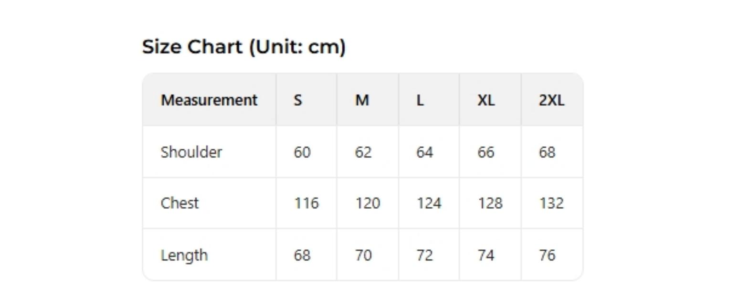Image resolution: width=739 pixels, height=286 pixels.
Task: Click shoulder value 64 for size L
Action: pyautogui.click(x=425, y=152)
